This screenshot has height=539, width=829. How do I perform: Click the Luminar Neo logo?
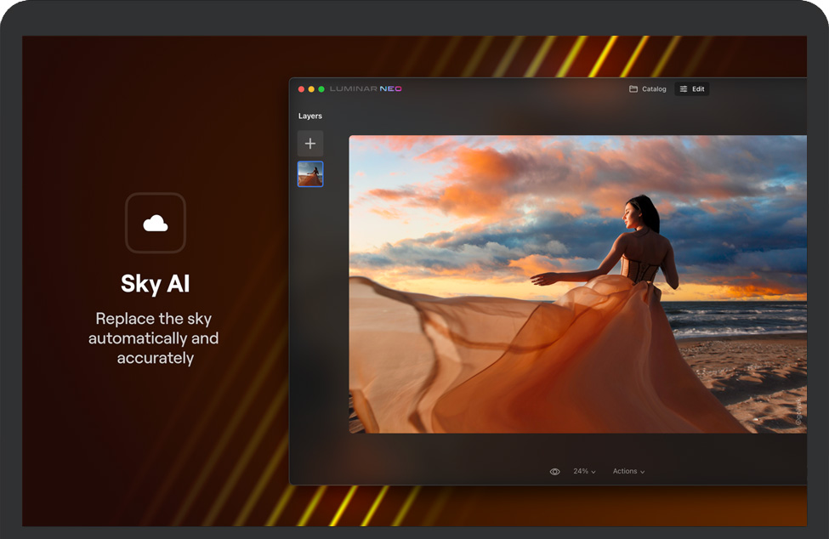coord(366,89)
